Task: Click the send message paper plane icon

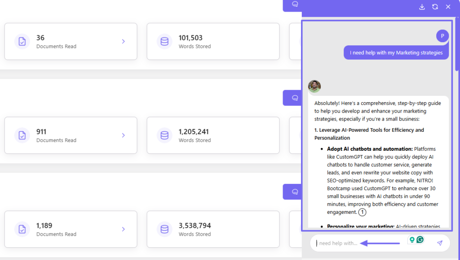Action: (439, 243)
